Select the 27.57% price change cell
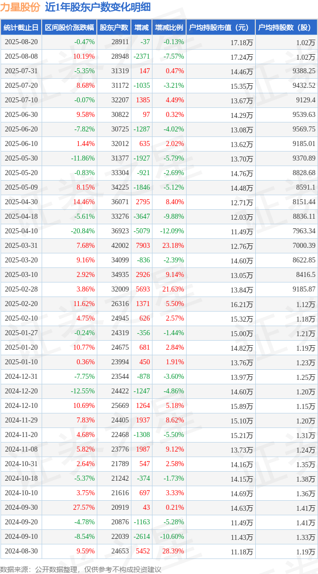Viewport: 318px width, 574px height. click(84, 507)
